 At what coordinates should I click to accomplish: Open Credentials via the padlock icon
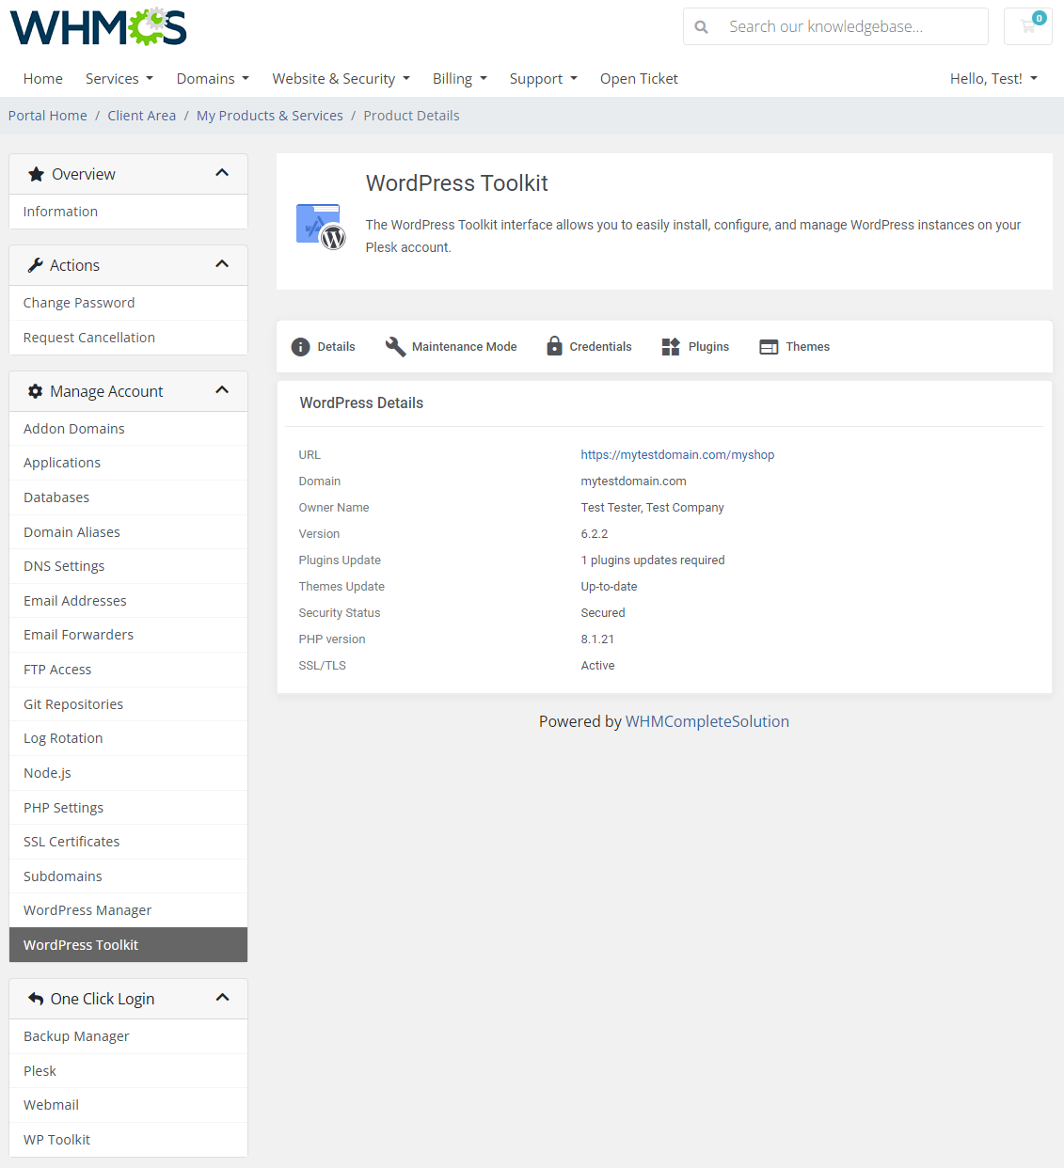(554, 346)
